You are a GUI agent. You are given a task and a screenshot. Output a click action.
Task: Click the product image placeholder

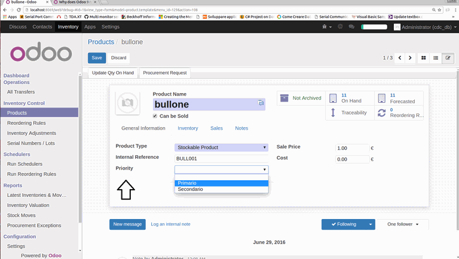coord(128,103)
